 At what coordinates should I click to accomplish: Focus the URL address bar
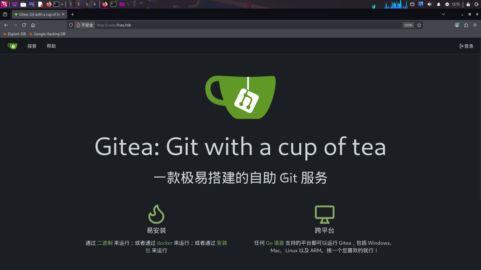click(248, 25)
